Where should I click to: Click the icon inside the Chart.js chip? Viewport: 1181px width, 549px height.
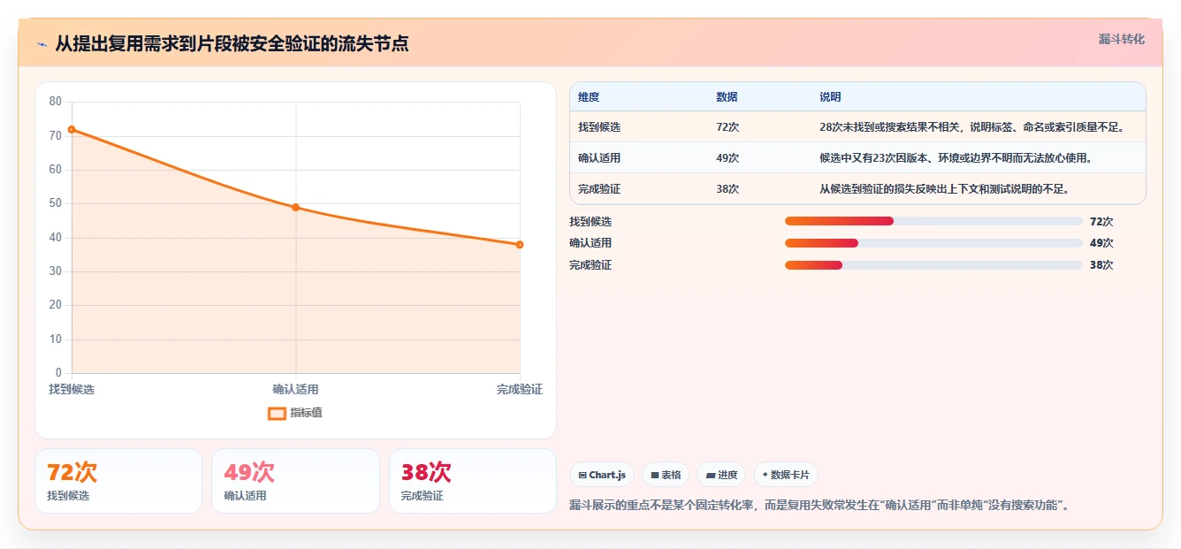tap(583, 475)
